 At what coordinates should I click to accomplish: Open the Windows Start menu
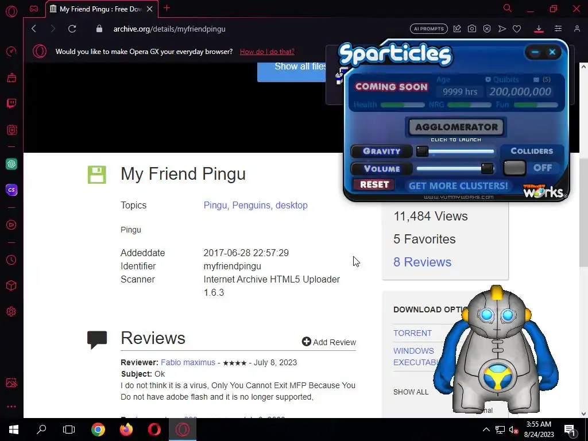coord(14,430)
